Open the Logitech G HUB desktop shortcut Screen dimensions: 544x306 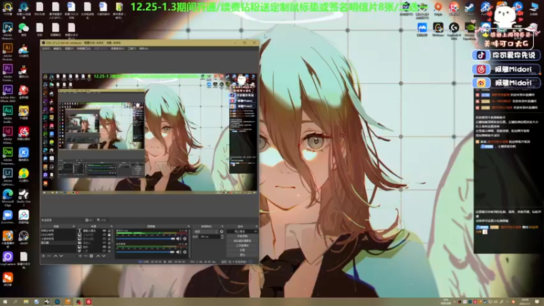[x=454, y=30]
